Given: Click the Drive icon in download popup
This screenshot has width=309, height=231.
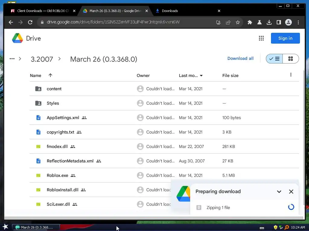Looking at the screenshot, I should click(x=183, y=194).
